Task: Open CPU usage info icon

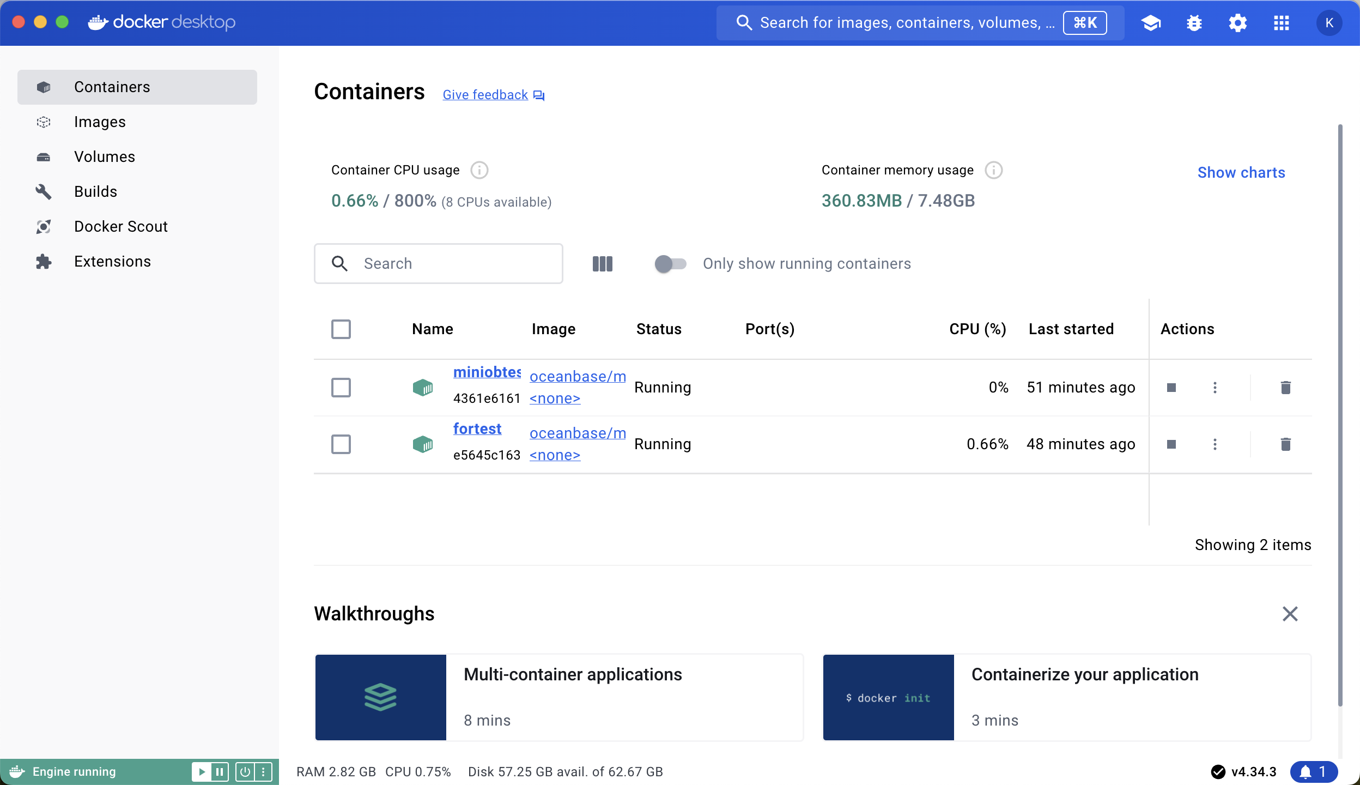Action: pyautogui.click(x=479, y=170)
